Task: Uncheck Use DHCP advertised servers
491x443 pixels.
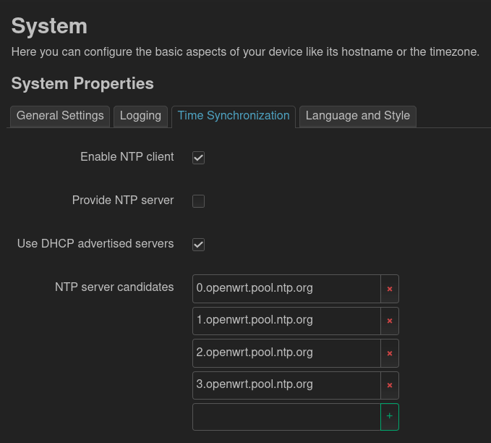Action: click(199, 245)
